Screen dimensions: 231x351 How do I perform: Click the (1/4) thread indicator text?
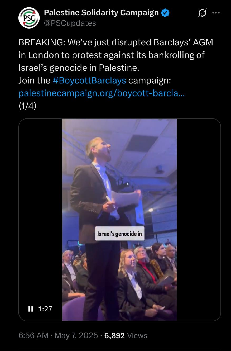[27, 106]
